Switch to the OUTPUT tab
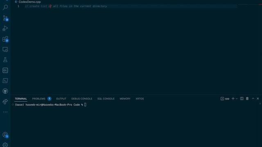This screenshot has height=147, width=262. 61,99
